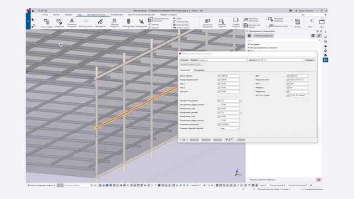
Task: Click the Apply button in dialog
Action: tap(194, 140)
